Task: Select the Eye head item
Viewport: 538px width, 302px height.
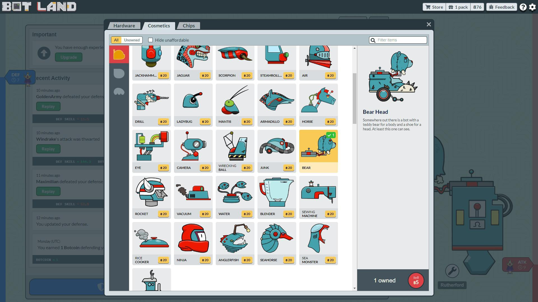Action: click(151, 151)
